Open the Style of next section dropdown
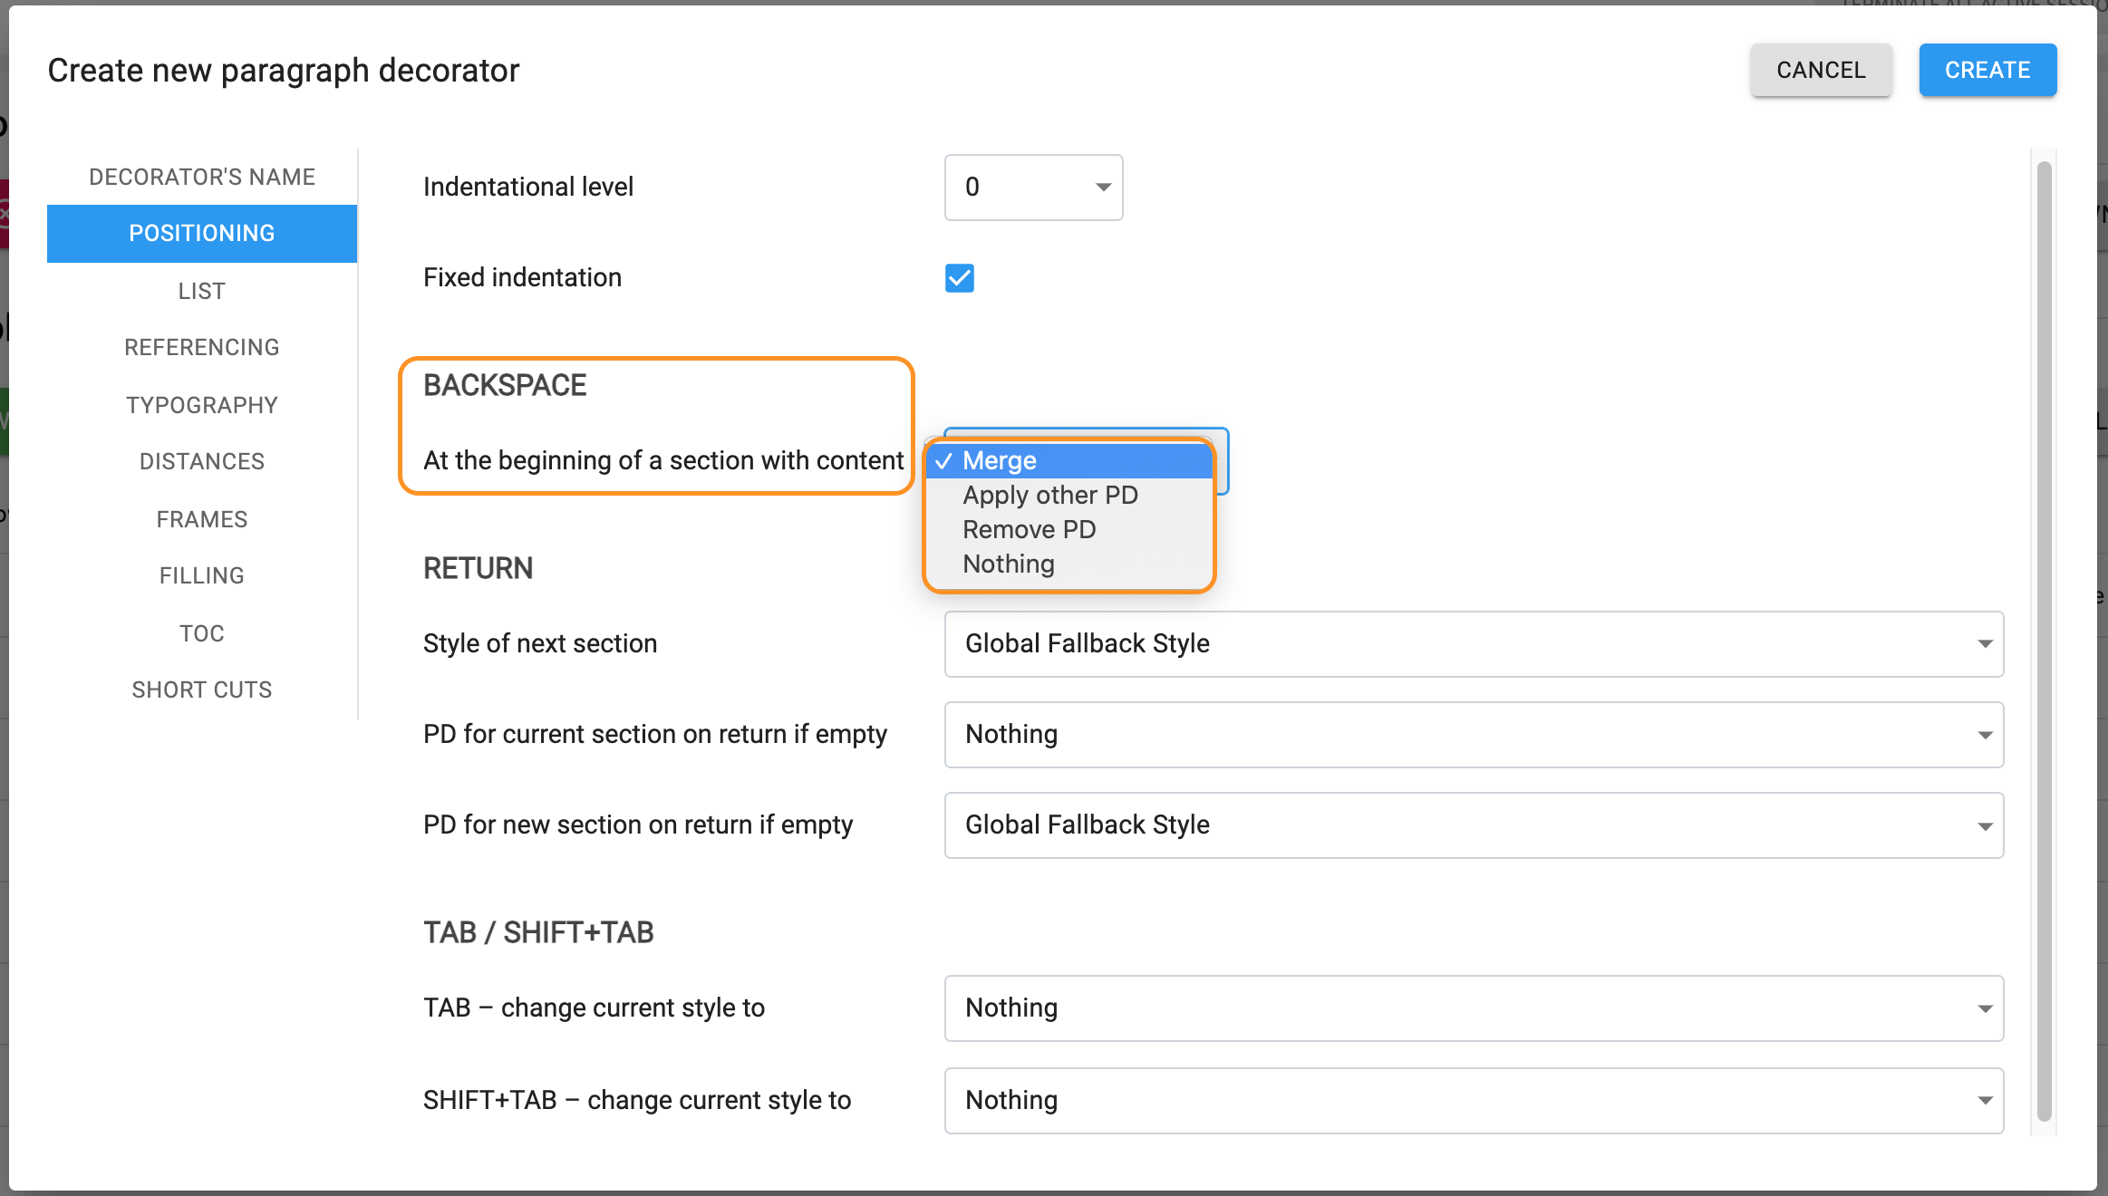Viewport: 2108px width, 1196px height. 1474,644
